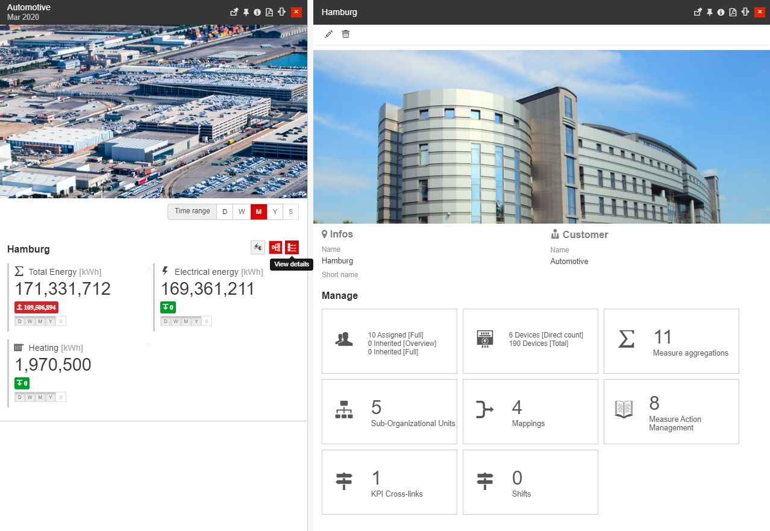Export the Hamburg panel as PDF
This screenshot has width=770, height=531.
[733, 12]
